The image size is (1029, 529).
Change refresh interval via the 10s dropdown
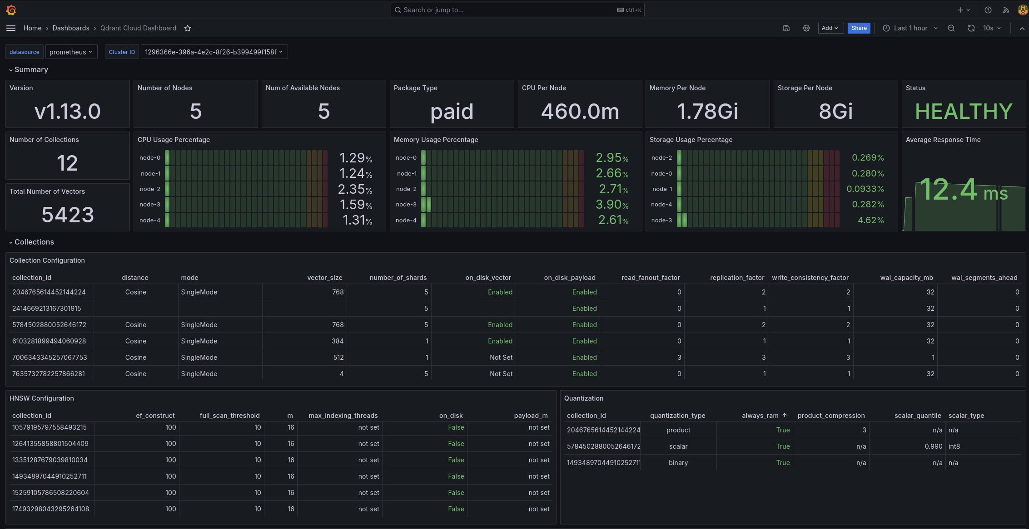coord(989,28)
